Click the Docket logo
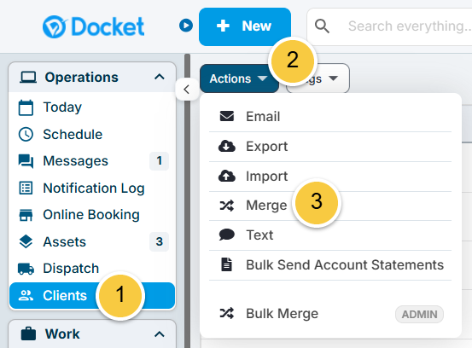This screenshot has width=472, height=348. 94,26
